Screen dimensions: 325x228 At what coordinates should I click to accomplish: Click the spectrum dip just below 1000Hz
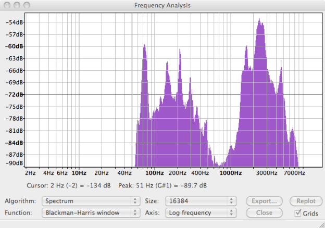(x=218, y=162)
